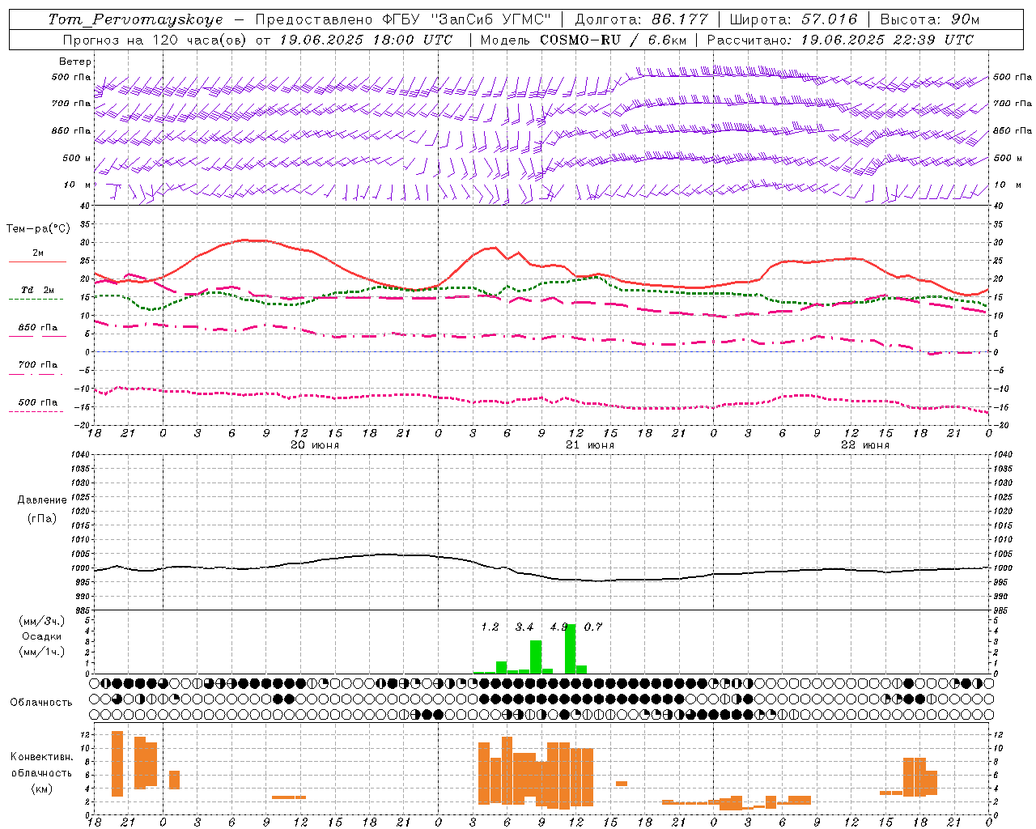Click the 'Высота: 90м' elevation text
1036x829 pixels.
tap(929, 19)
